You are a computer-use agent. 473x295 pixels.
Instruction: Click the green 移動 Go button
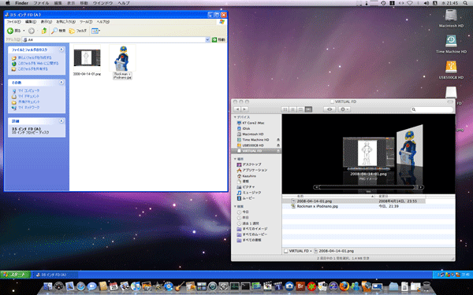[x=218, y=40]
